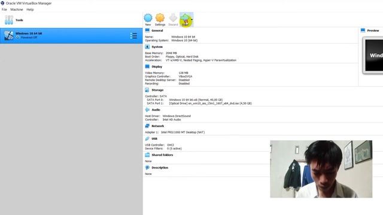Image resolution: width=383 pixels, height=215 pixels.
Task: Open the General settings heading link
Action: click(x=157, y=30)
